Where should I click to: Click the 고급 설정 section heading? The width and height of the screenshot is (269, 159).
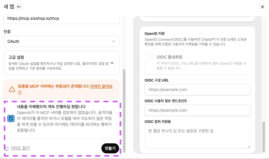point(16,57)
